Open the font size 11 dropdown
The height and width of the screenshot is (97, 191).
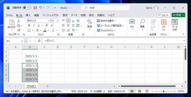(x=57, y=21)
